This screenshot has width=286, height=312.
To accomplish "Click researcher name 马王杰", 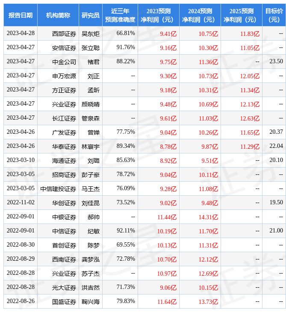I will pos(91,189).
